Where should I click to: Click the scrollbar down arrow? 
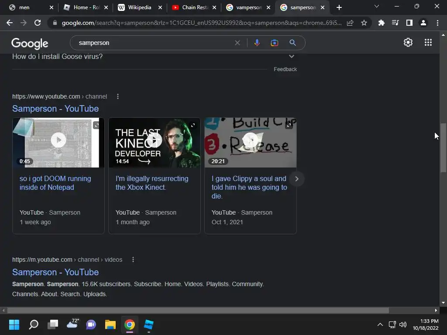pos(443,303)
